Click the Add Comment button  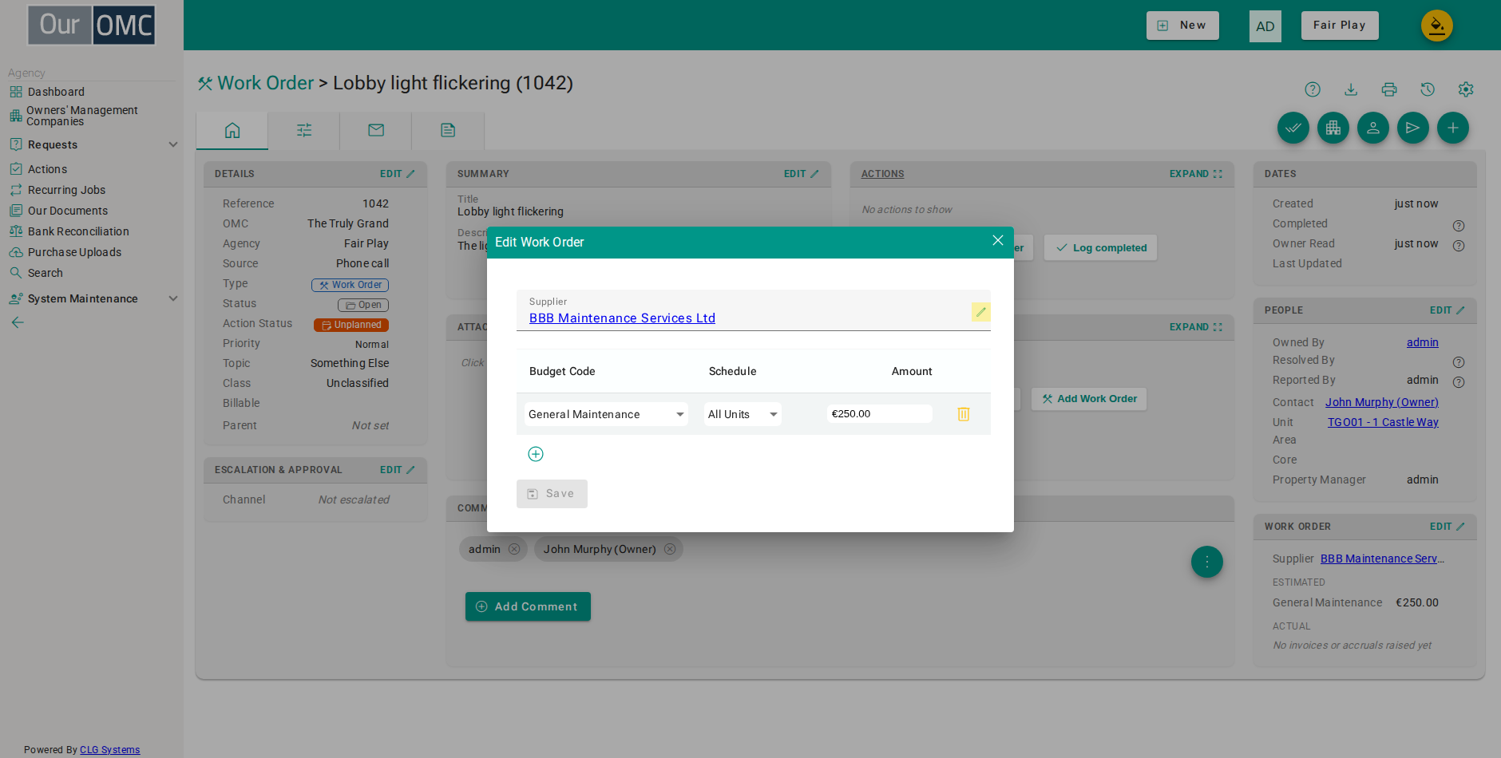tap(528, 606)
